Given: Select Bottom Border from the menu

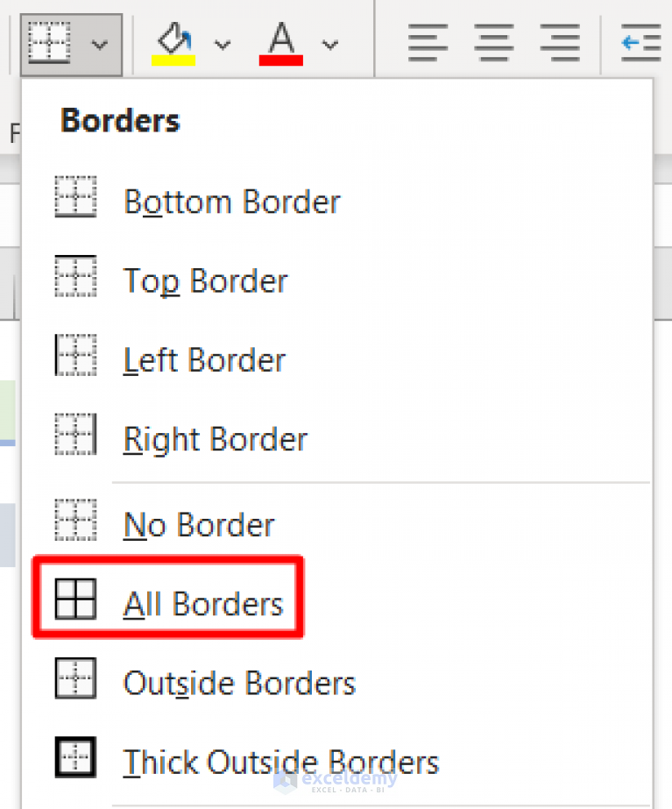Looking at the screenshot, I should click(232, 202).
